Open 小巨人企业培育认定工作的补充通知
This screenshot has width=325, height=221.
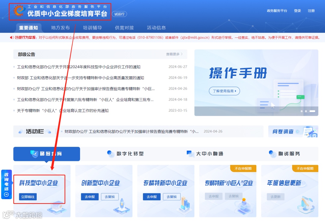click(x=63, y=111)
